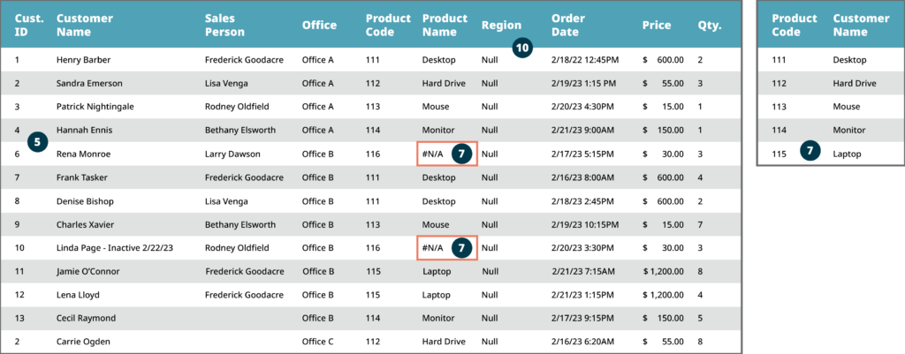Click the Office column header
905x354 pixels.
319,25
